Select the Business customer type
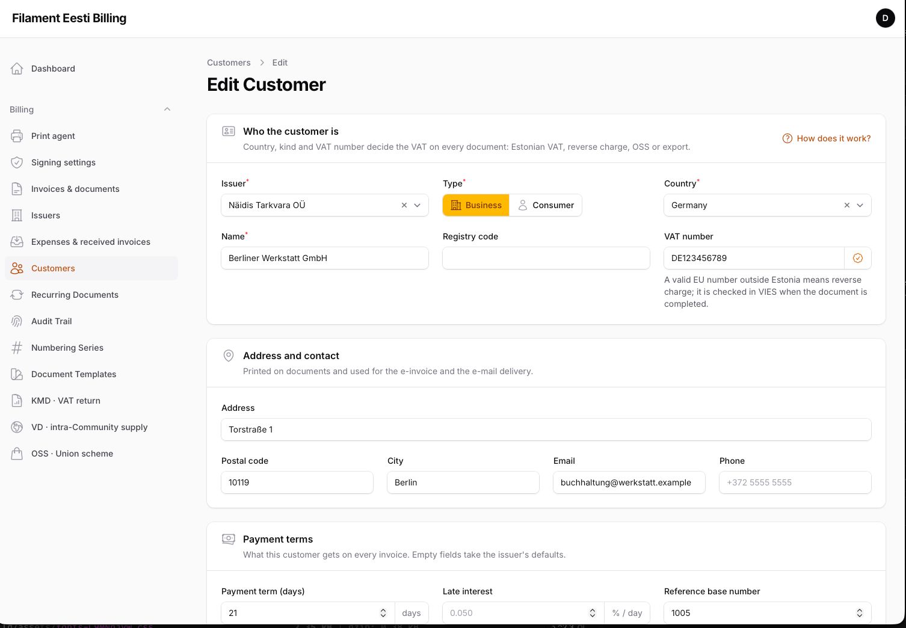 point(476,205)
